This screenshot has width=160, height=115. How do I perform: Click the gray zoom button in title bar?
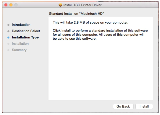click(x=16, y=5)
